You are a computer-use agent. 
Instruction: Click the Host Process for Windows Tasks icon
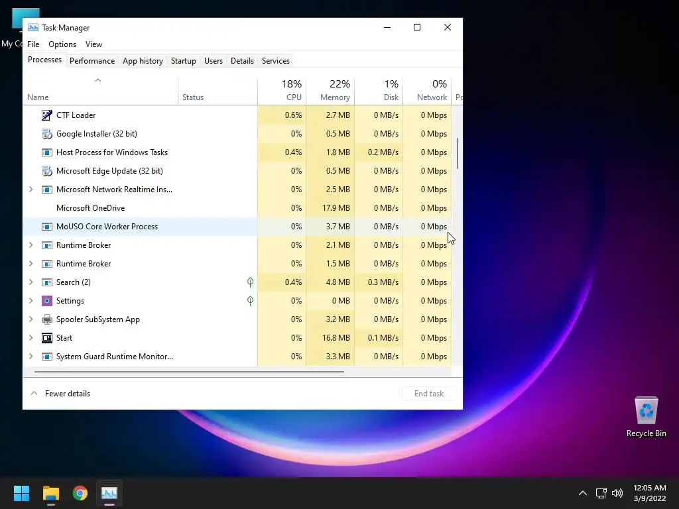coord(47,152)
